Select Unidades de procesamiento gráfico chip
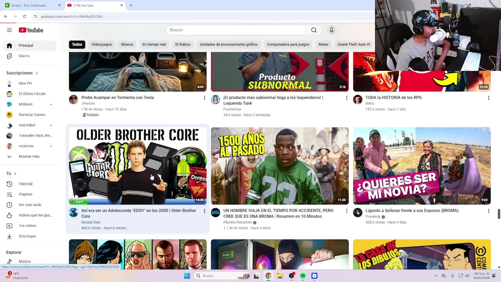This screenshot has height=282, width=501. [x=229, y=44]
